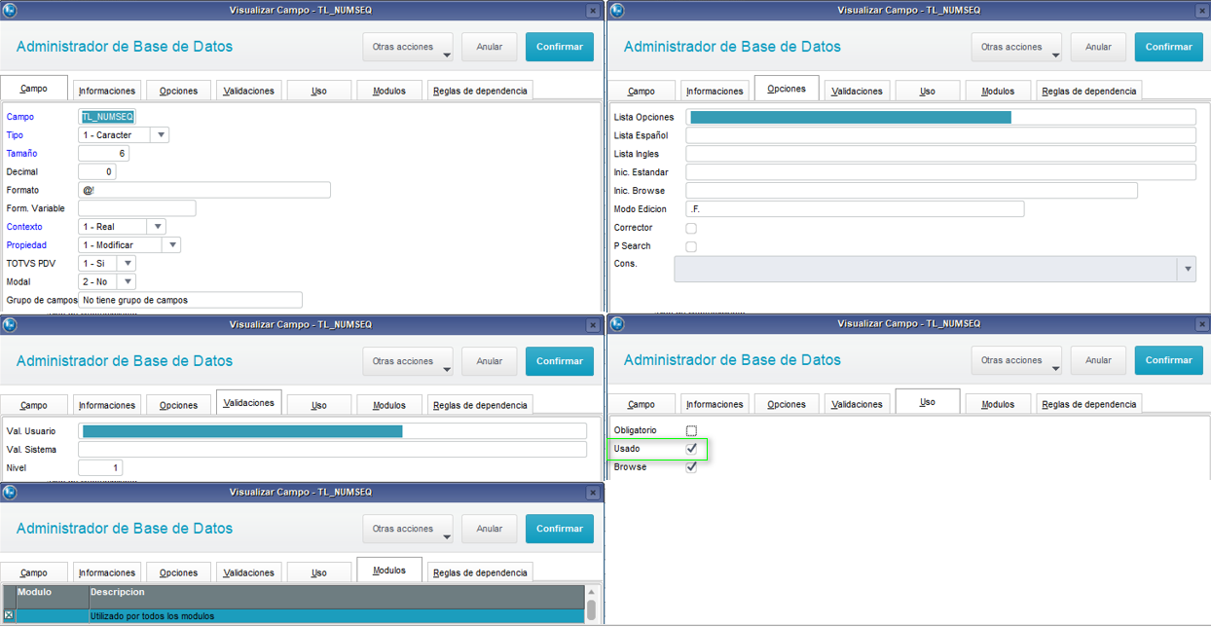This screenshot has height=627, width=1211.
Task: Click the TOTVS logo icon in the Campo-tab window
Action: [9, 10]
